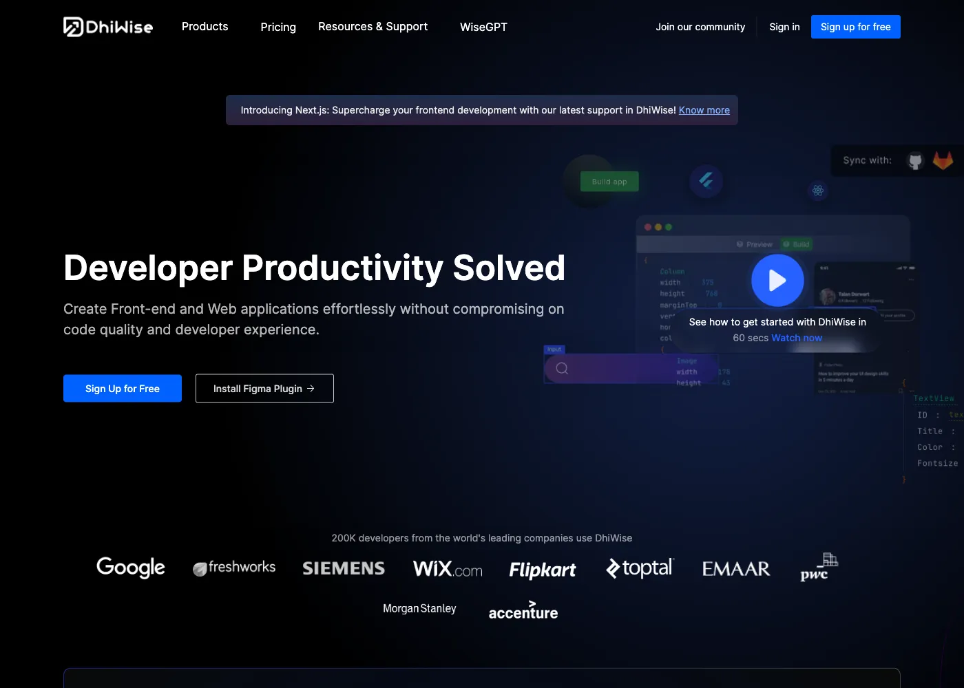
Task: Click the toptal company logo
Action: (x=640, y=568)
